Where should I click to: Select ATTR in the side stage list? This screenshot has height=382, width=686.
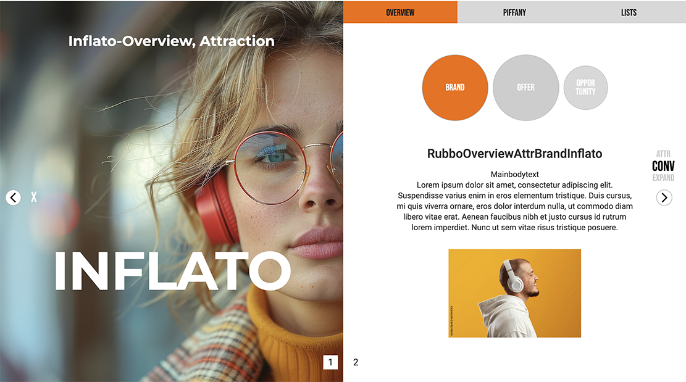pos(663,154)
